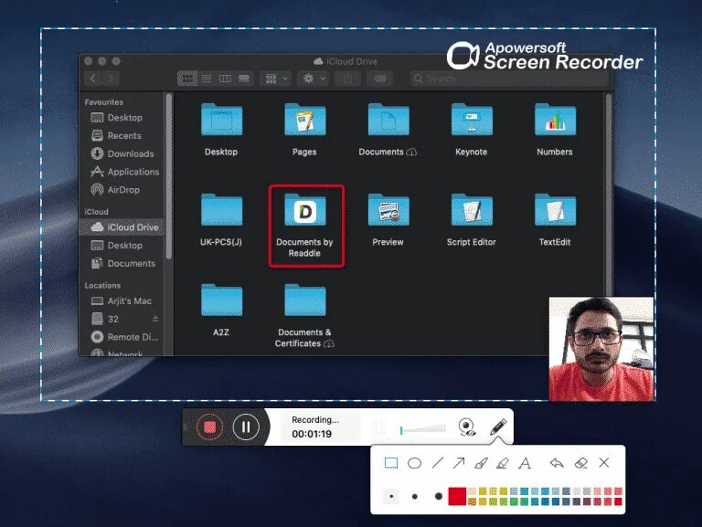
Task: Pick the large red color swatch
Action: click(457, 497)
